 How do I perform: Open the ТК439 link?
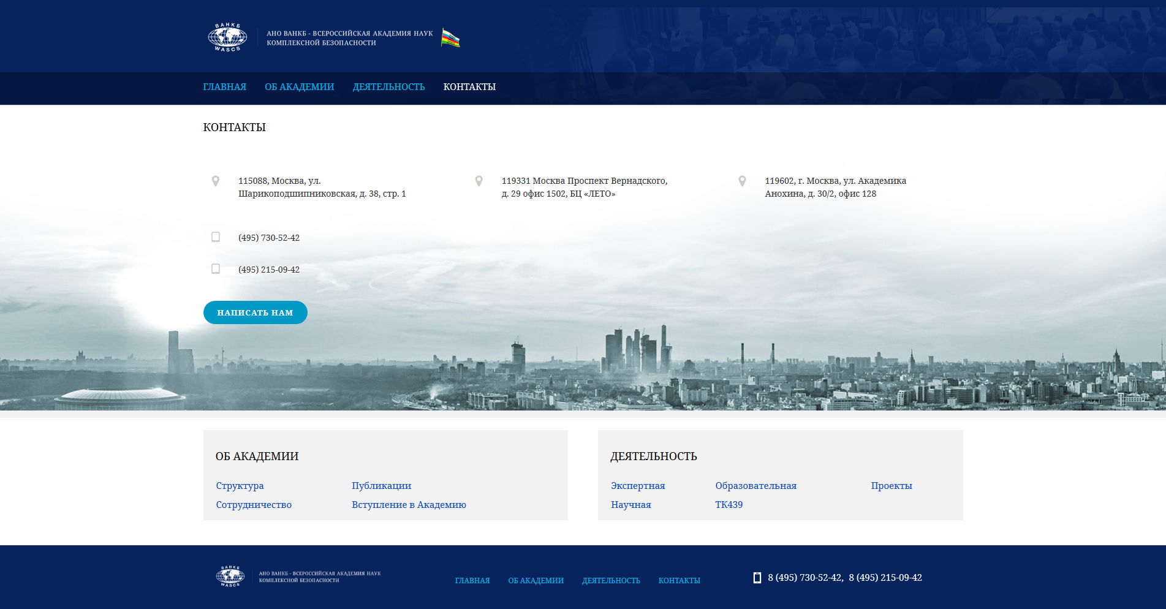pyautogui.click(x=729, y=505)
